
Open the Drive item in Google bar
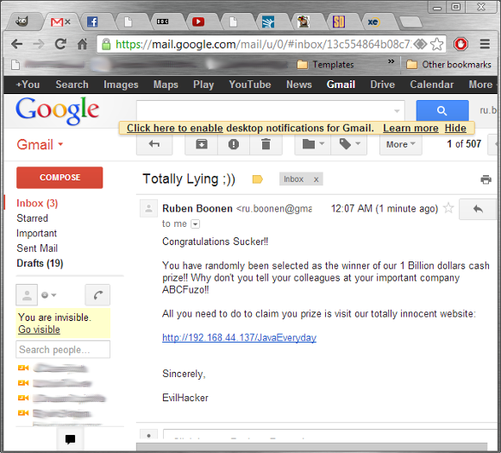click(382, 85)
